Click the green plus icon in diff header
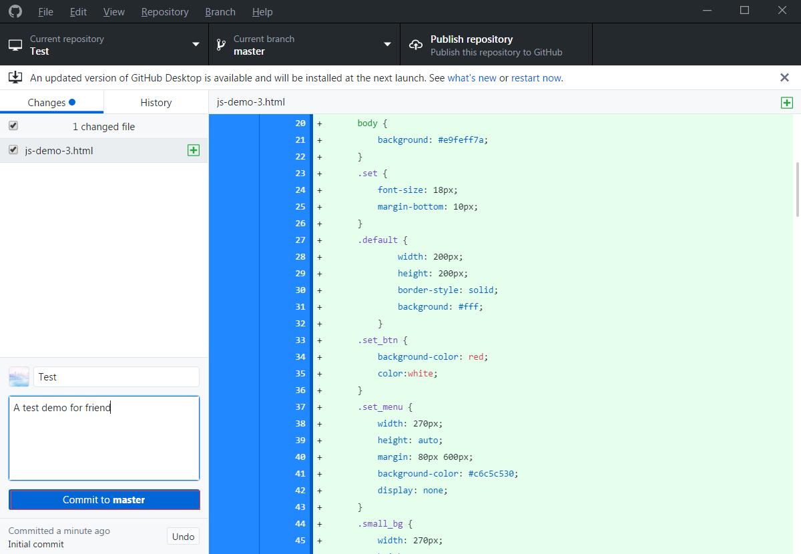This screenshot has height=554, width=801. (x=787, y=102)
